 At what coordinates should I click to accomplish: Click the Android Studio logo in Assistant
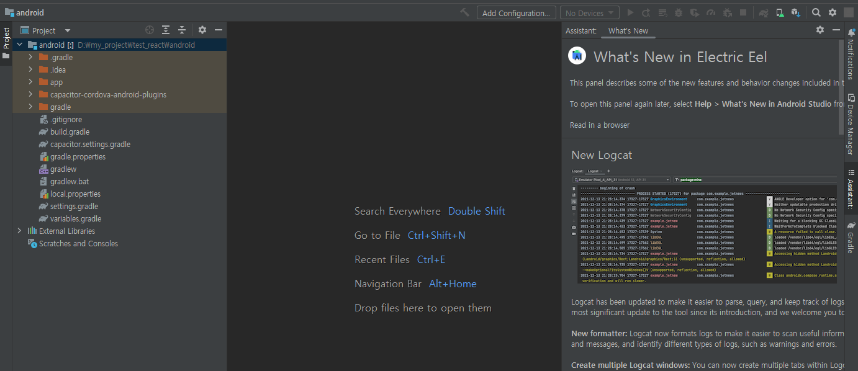(x=577, y=56)
